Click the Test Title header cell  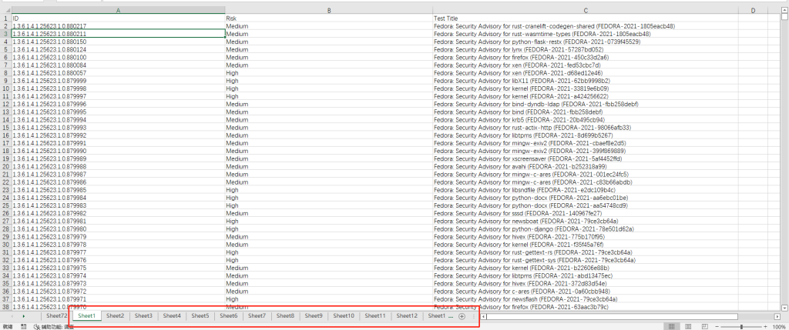586,18
